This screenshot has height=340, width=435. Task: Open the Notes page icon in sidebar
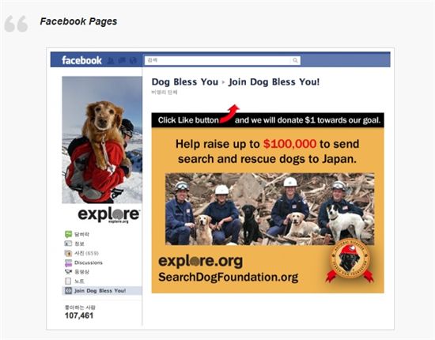[x=68, y=281]
